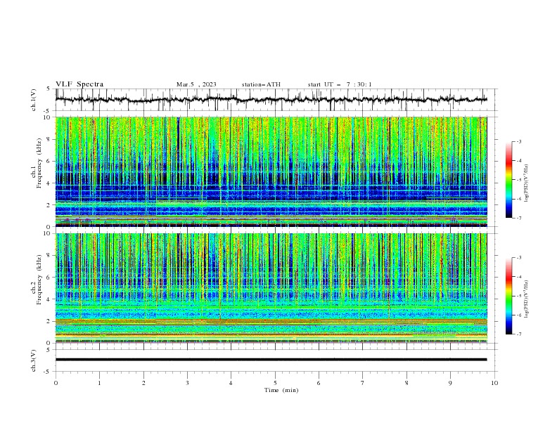Click the 'VLF Spectra' title text
This screenshot has width=557, height=430.
79,84
